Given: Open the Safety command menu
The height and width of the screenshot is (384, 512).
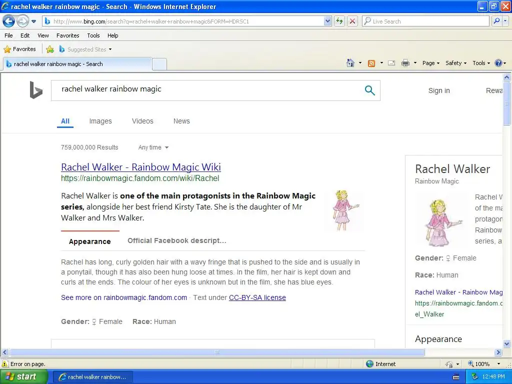Looking at the screenshot, I should point(456,63).
